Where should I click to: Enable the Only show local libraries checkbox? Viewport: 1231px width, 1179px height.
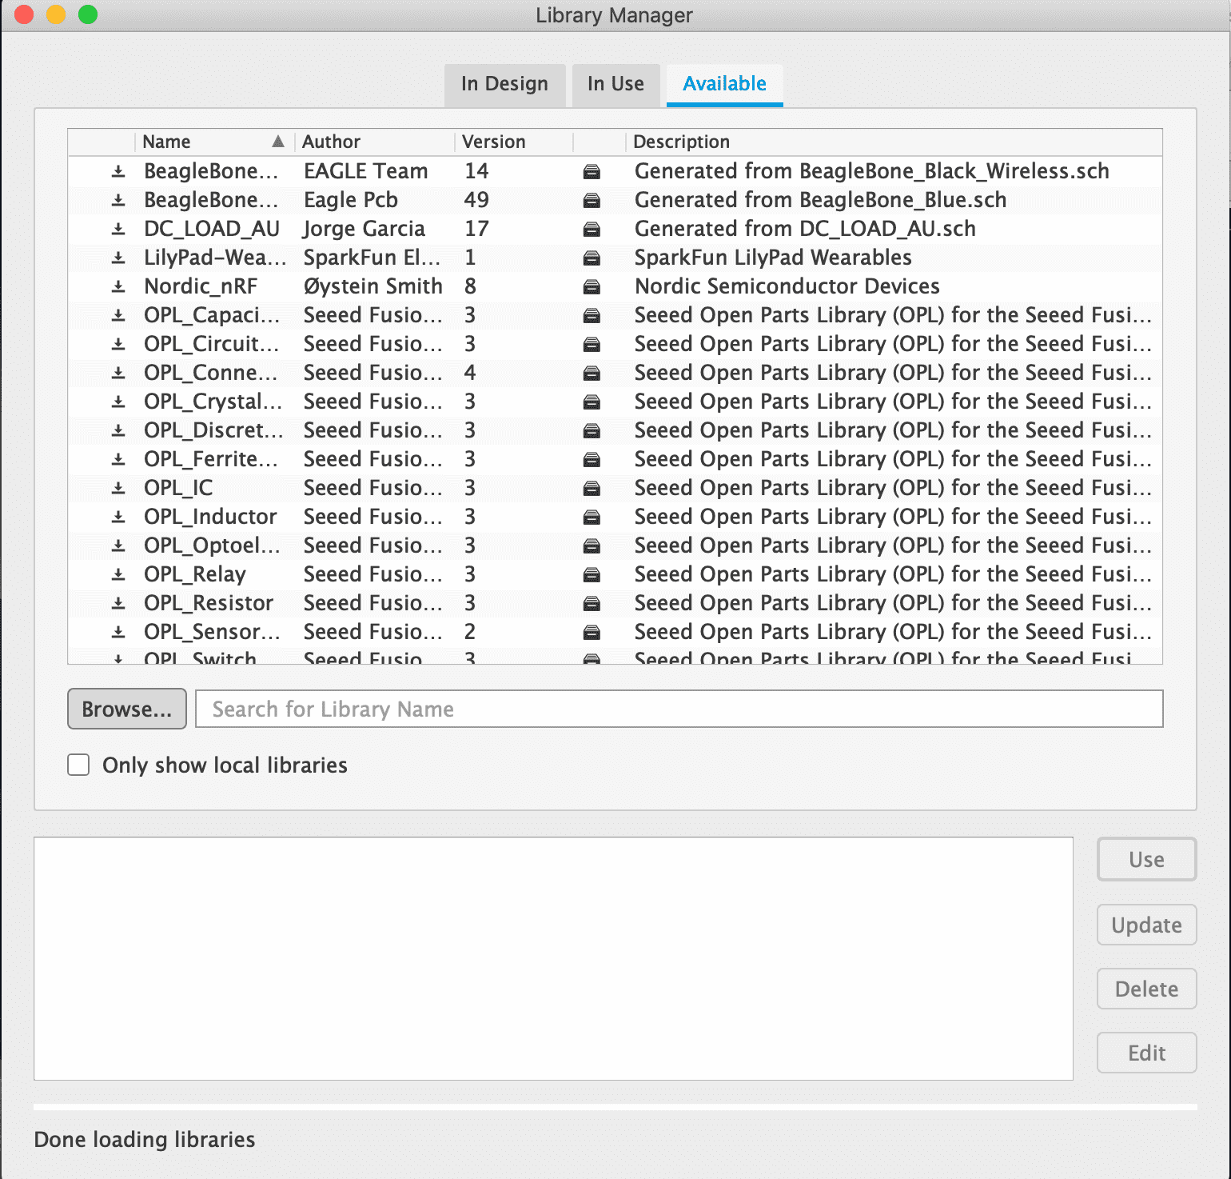click(x=78, y=765)
